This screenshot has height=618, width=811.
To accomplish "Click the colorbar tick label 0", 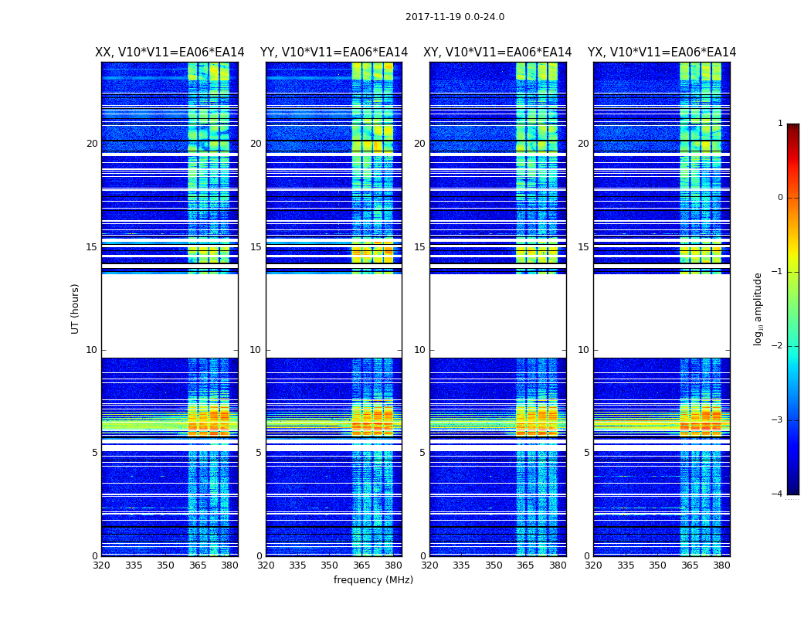I will 780,198.
